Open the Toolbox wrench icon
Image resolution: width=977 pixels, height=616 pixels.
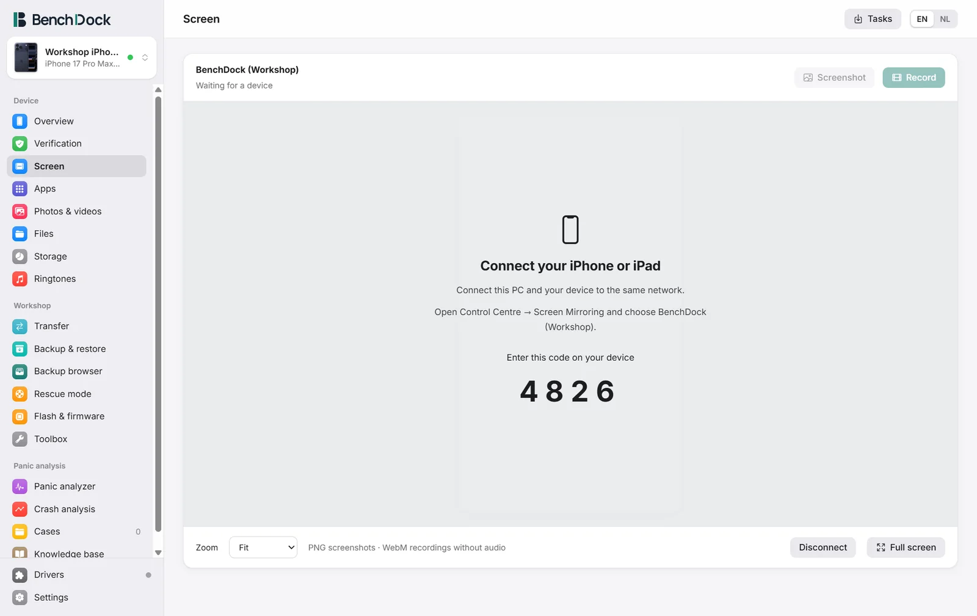point(20,440)
